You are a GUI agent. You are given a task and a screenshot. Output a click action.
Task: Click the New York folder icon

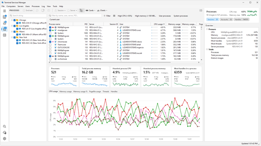(17, 37)
